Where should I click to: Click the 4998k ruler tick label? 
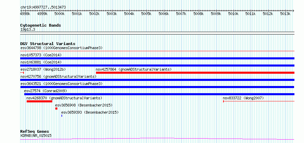(x=25, y=14)
